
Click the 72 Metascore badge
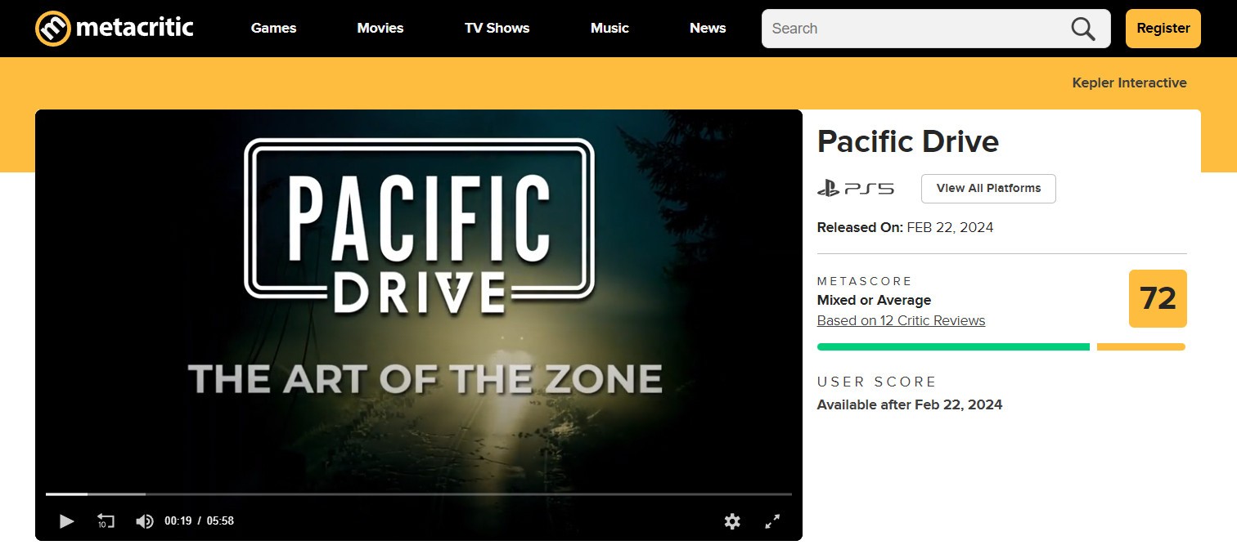[1158, 298]
